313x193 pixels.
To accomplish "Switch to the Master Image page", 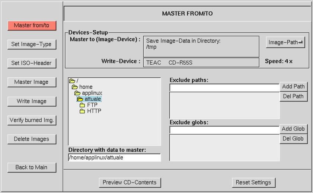I will pyautogui.click(x=31, y=82).
